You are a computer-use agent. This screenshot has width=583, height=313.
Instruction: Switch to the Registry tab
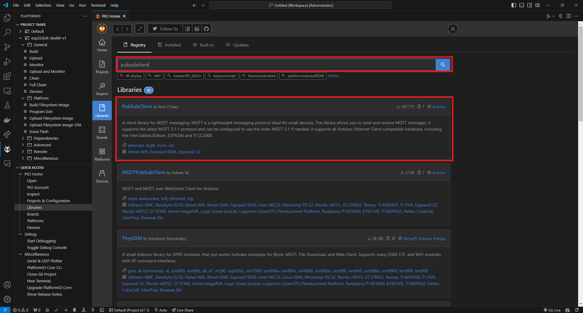[x=135, y=45]
